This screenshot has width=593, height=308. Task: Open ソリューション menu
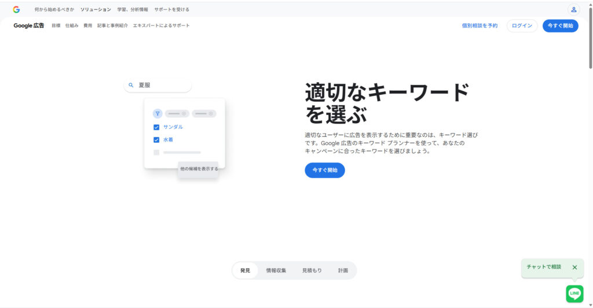pyautogui.click(x=96, y=9)
